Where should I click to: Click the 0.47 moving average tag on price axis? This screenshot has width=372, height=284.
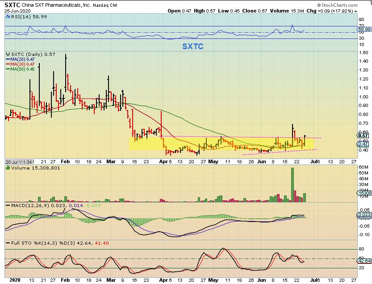363,144
